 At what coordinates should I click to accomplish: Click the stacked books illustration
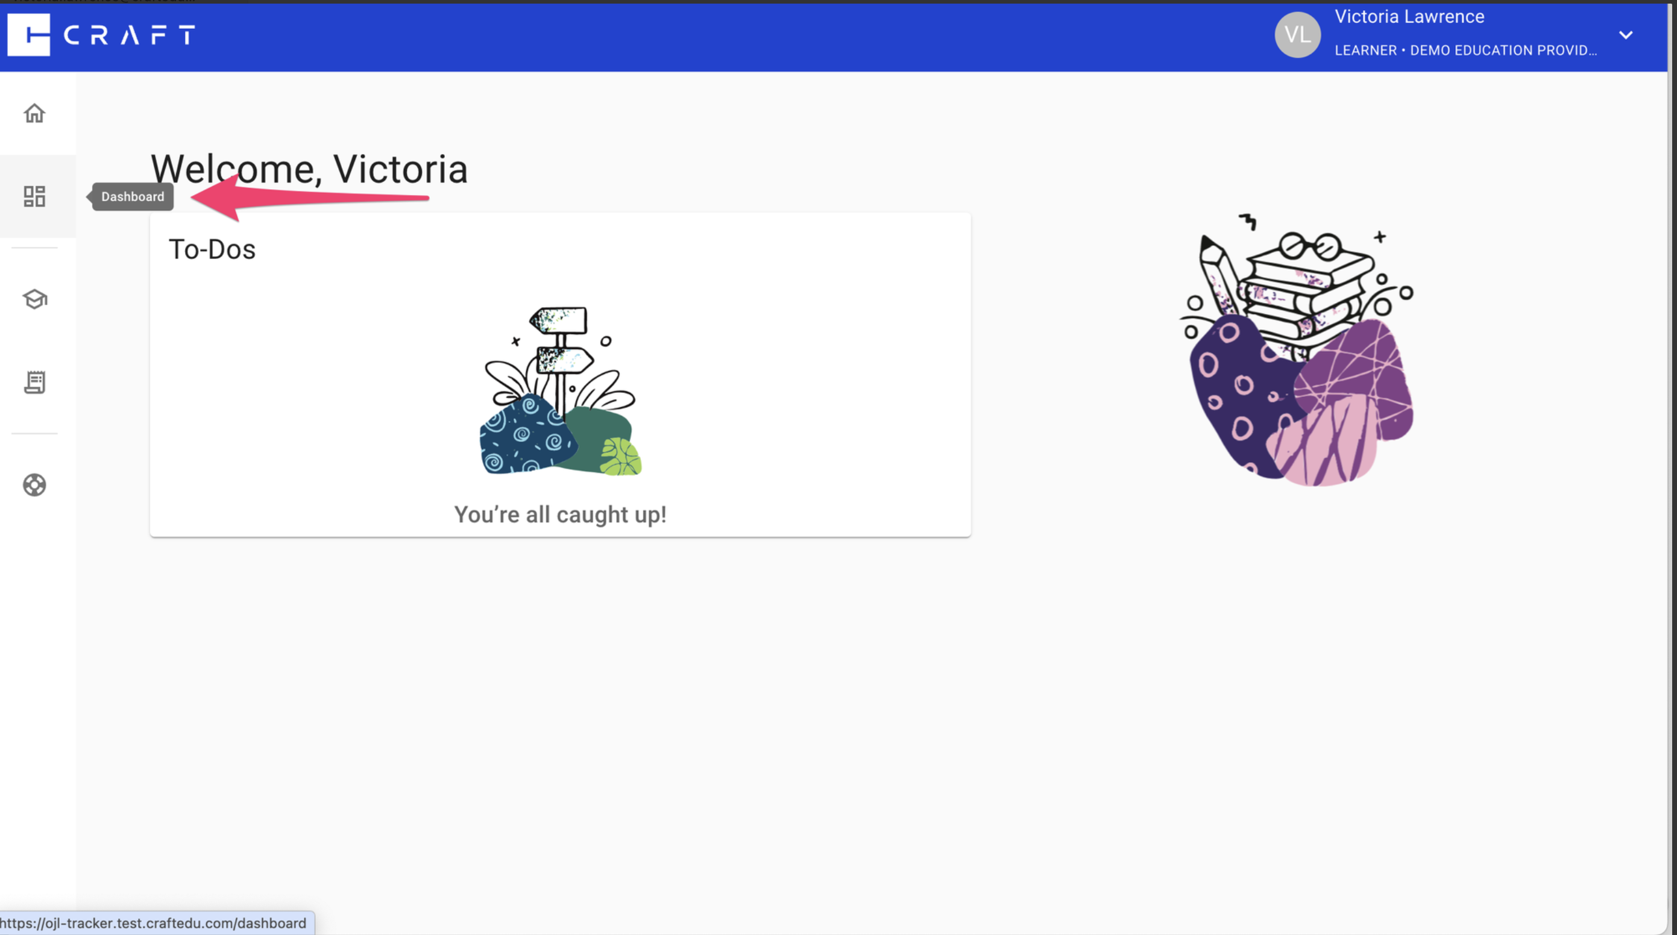(x=1297, y=350)
